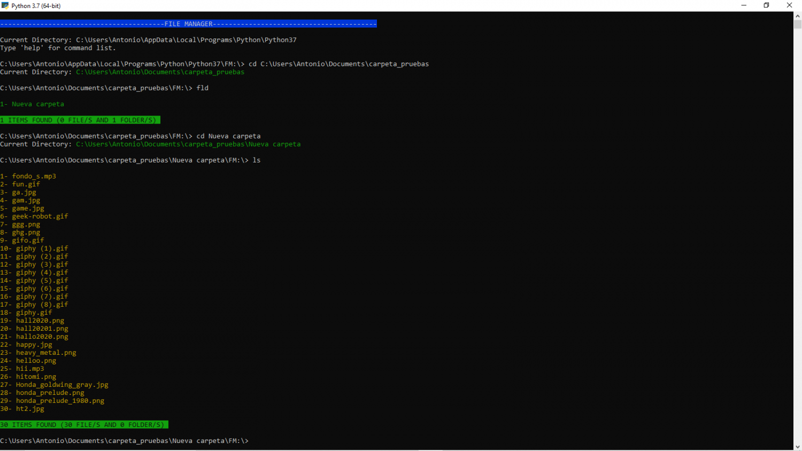Click the last command prompt line

[124, 441]
